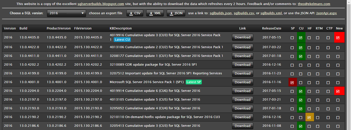The width and height of the screenshot is (351, 130).
Task: Select the 3207512 Important update description
Action: tap(166, 73)
